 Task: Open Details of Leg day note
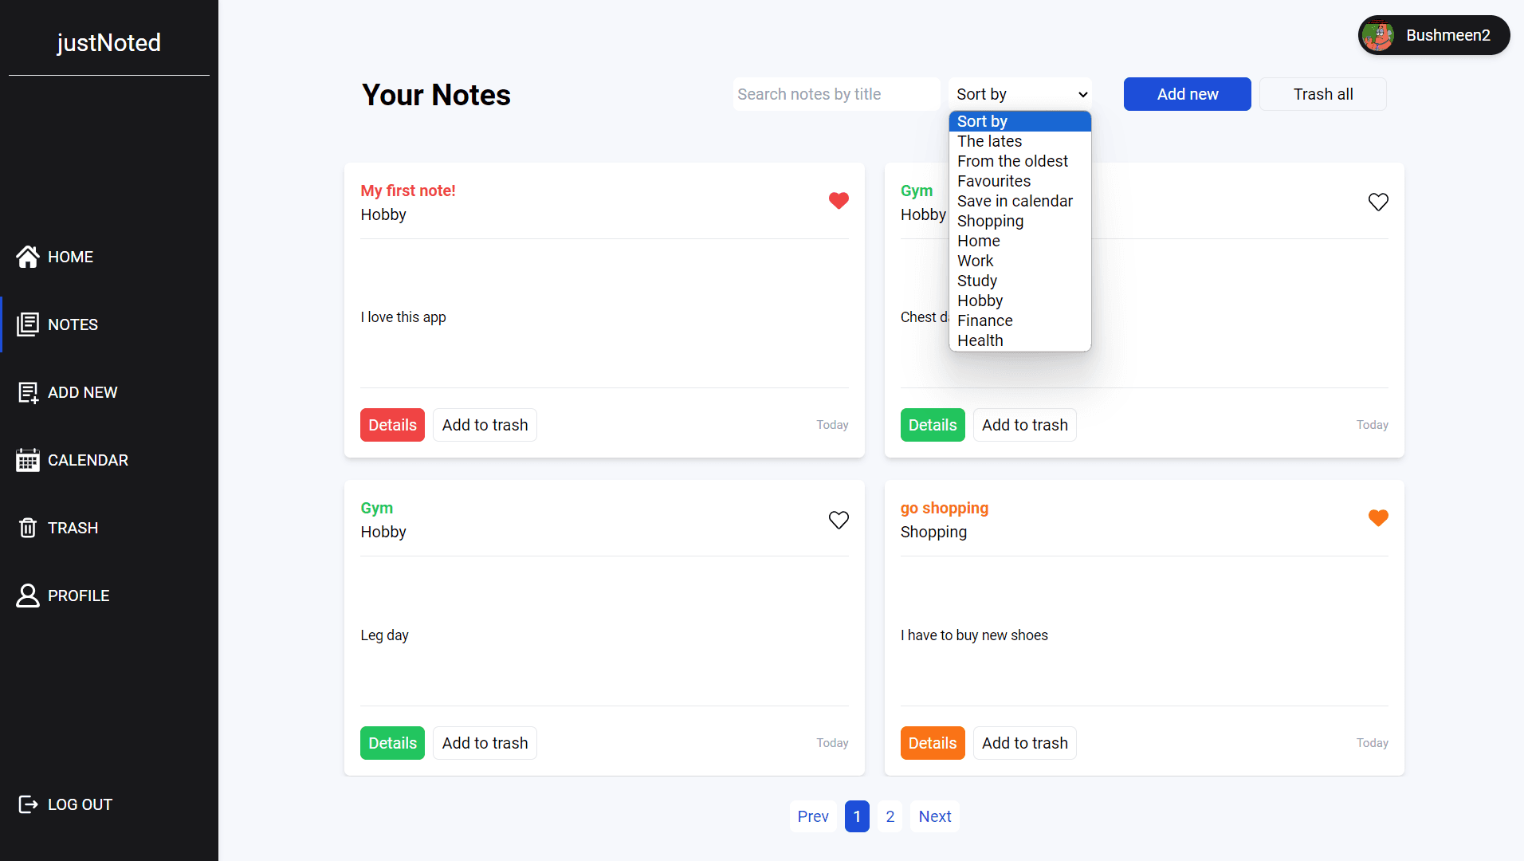click(x=392, y=743)
